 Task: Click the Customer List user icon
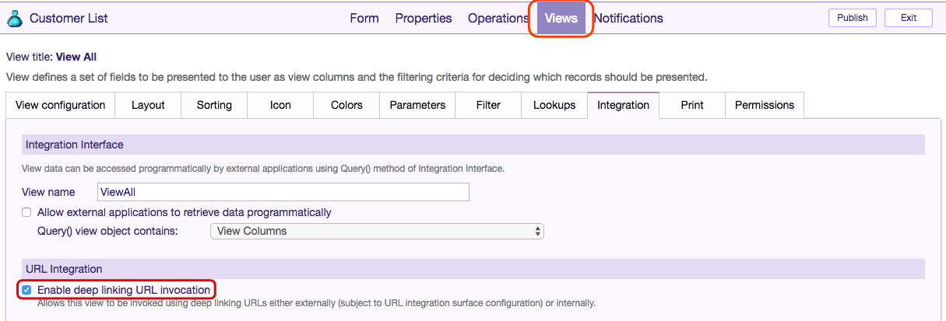14,18
